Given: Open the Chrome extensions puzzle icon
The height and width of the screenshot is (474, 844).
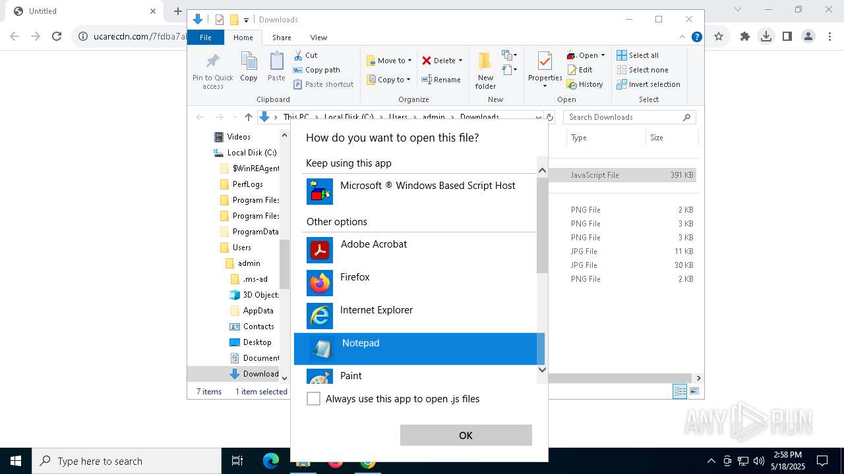Looking at the screenshot, I should point(744,36).
